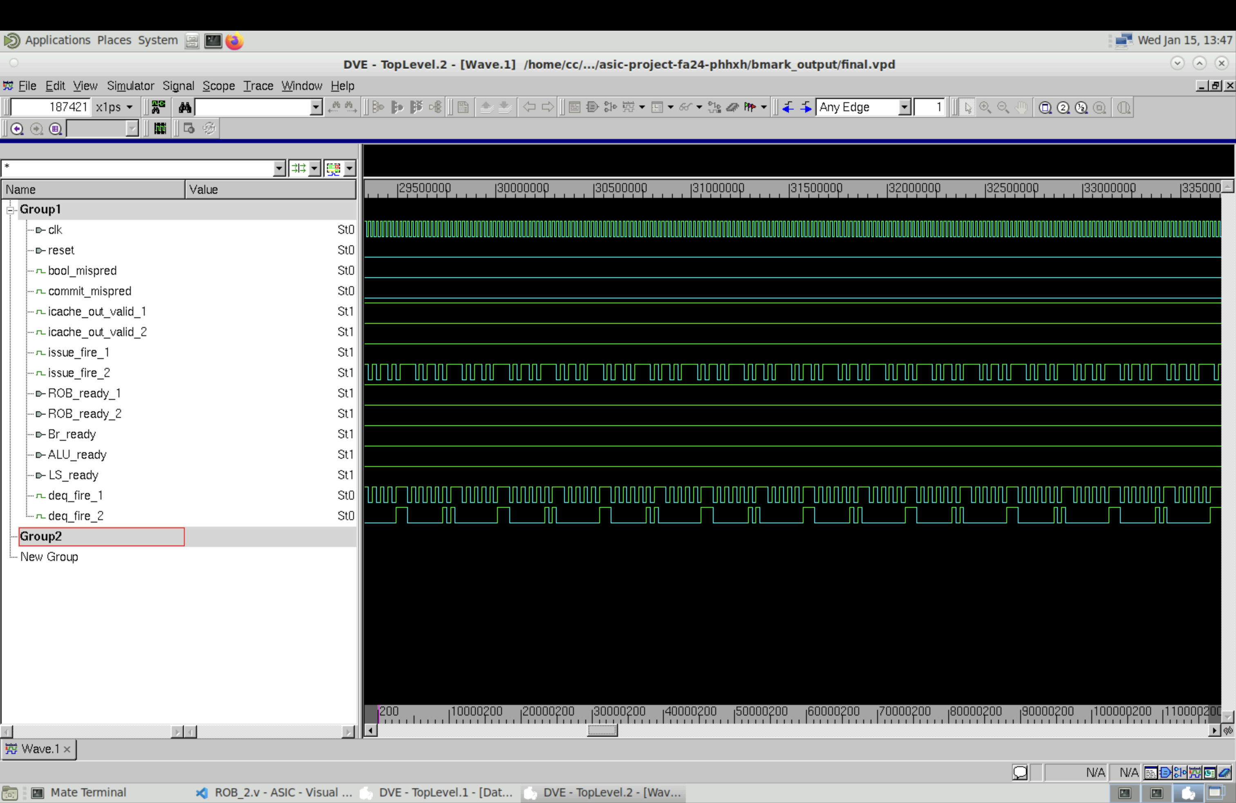Select the arrow pointer cursor tool
Viewport: 1236px width, 803px height.
pos(967,108)
